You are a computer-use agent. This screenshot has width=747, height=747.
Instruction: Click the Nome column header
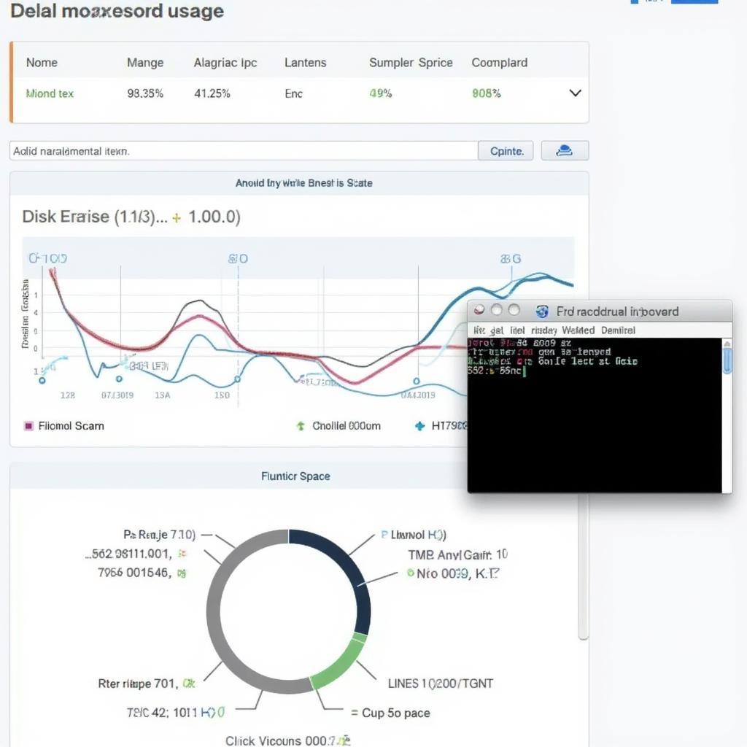pos(42,63)
